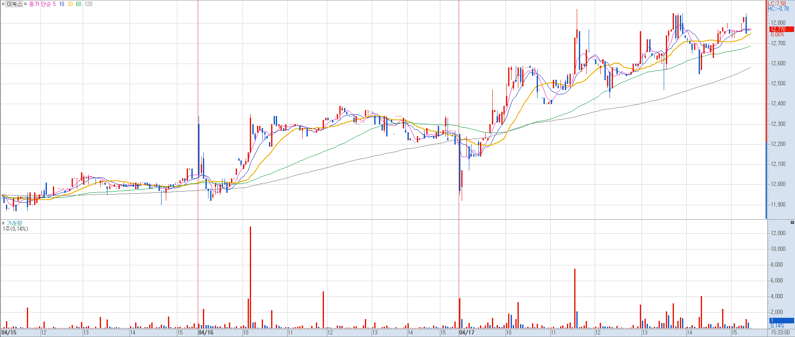
Task: Click the tallest red volume bar on 04/16
Action: (250, 277)
